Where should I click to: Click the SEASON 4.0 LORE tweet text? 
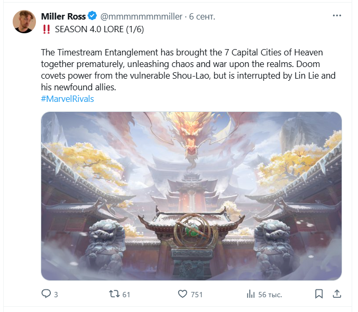(x=99, y=30)
